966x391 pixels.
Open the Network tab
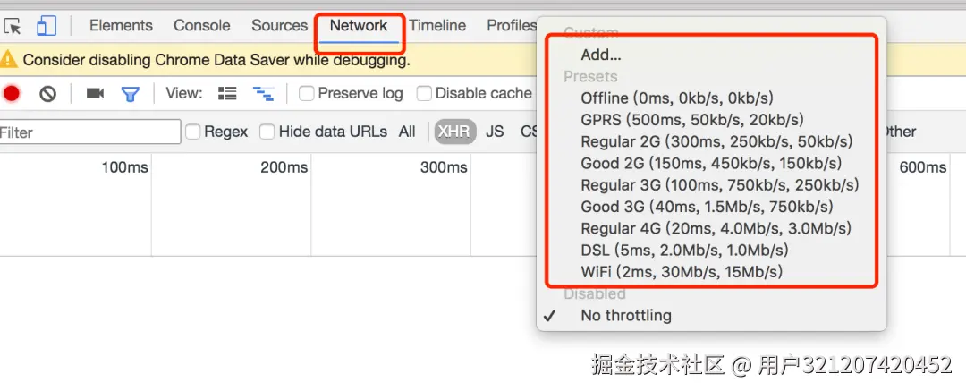(x=359, y=26)
